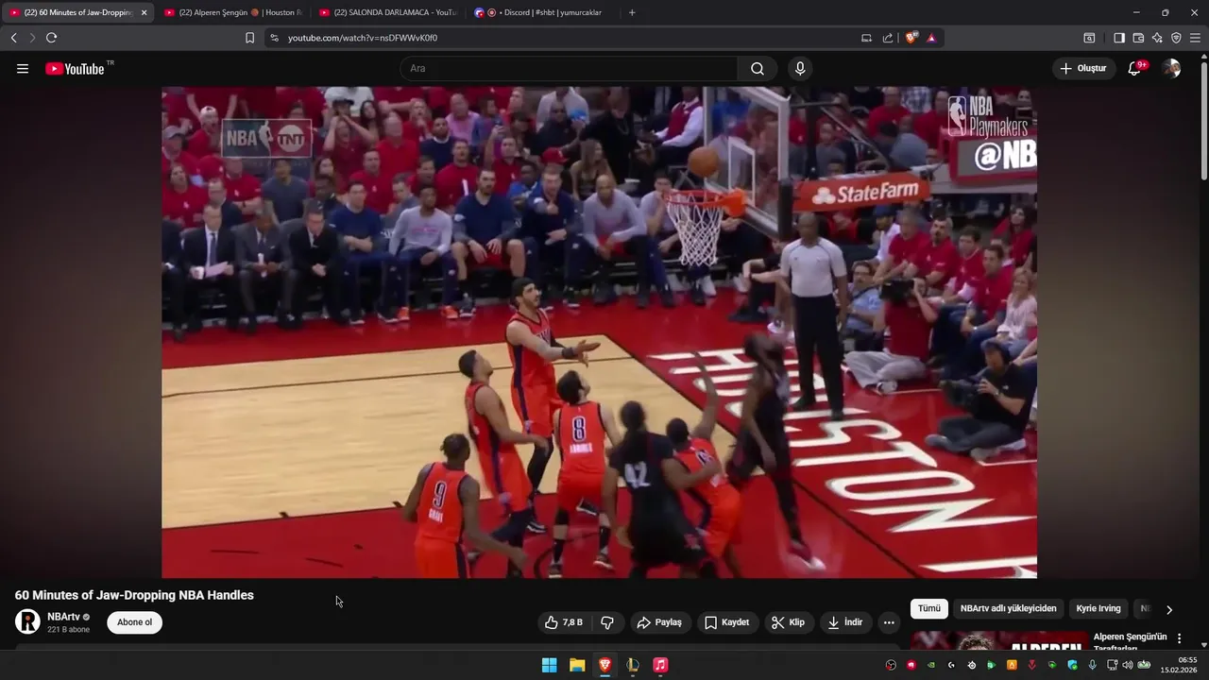Open the Brave Wallet icon
Screen dimensions: 1209x680
[x=1138, y=38]
